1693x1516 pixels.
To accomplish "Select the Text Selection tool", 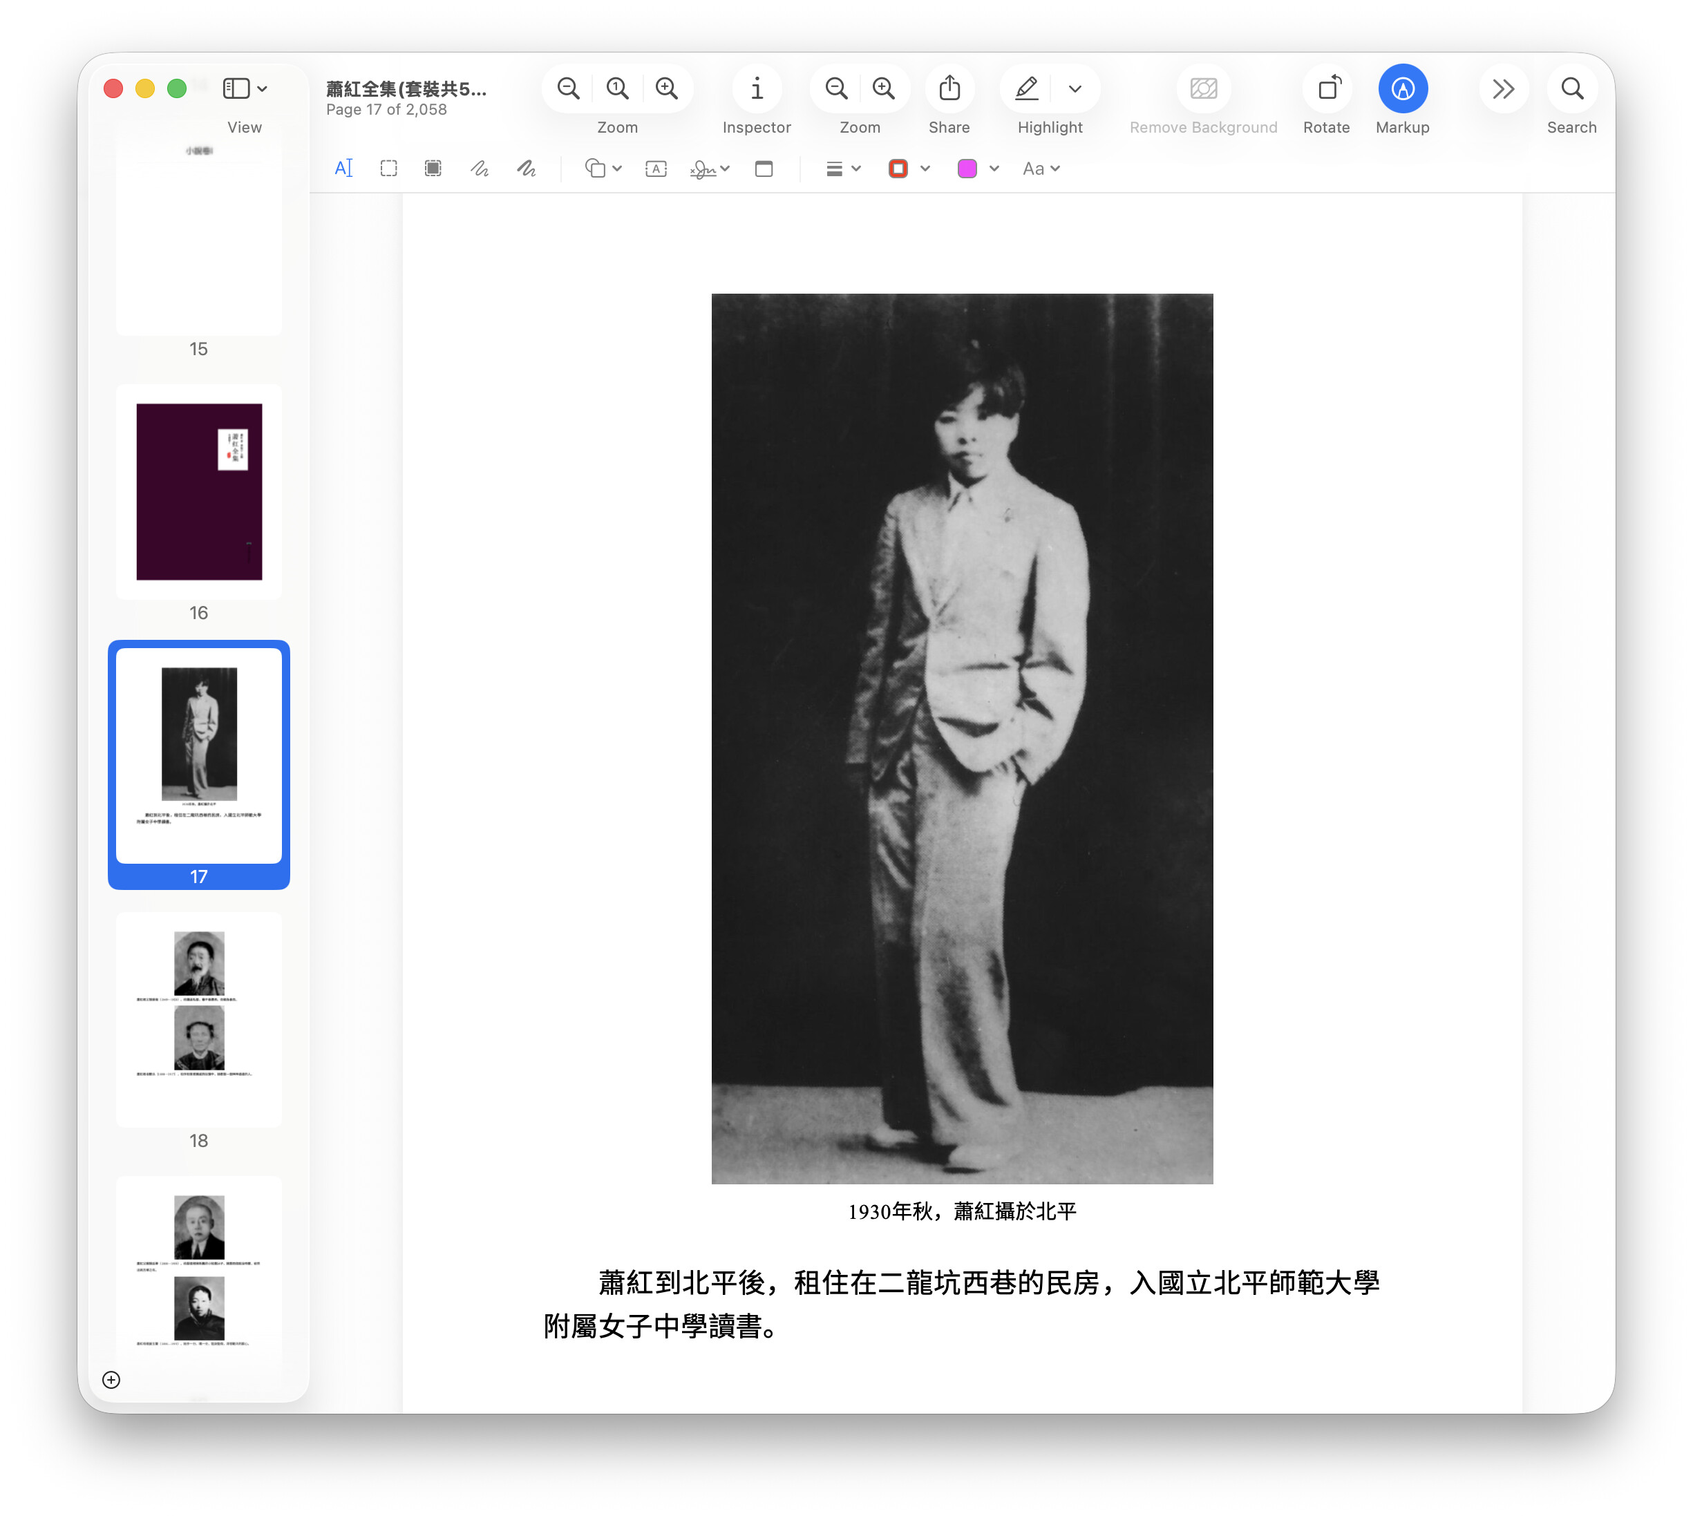I will [x=343, y=169].
